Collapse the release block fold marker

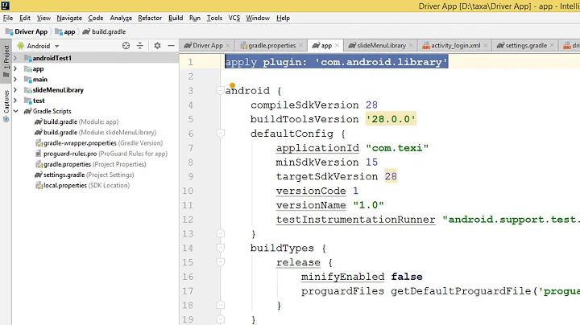(221, 261)
